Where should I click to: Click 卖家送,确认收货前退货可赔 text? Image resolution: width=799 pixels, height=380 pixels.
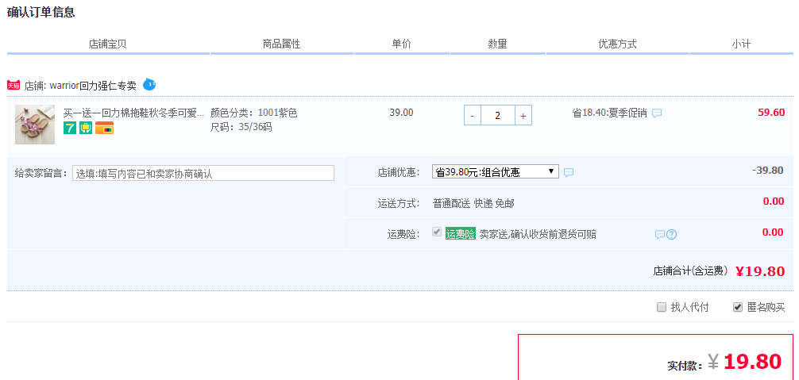click(x=538, y=235)
